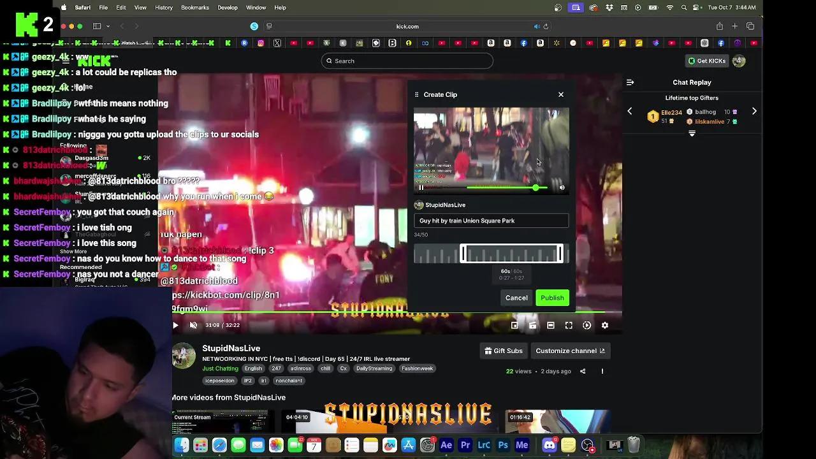The width and height of the screenshot is (816, 459).
Task: Open the Wi-Fi status menu
Action: coord(669,8)
